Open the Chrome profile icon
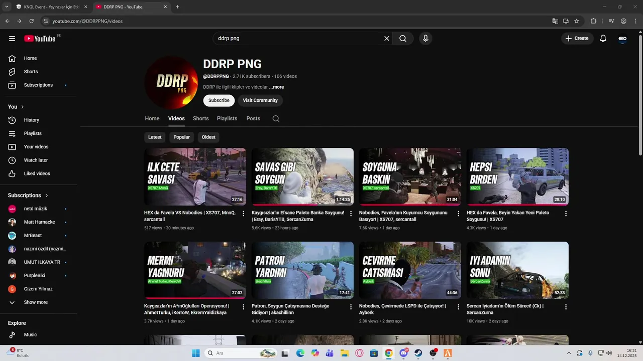 pyautogui.click(x=623, y=21)
